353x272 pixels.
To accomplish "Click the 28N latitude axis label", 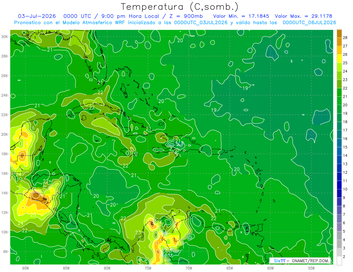I will tap(4, 56).
